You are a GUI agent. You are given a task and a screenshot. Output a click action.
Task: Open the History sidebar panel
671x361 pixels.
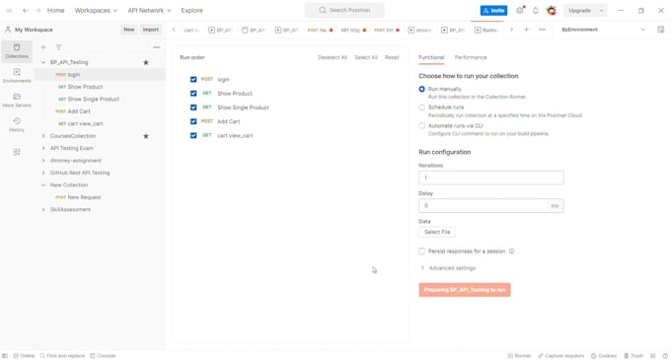pos(17,124)
